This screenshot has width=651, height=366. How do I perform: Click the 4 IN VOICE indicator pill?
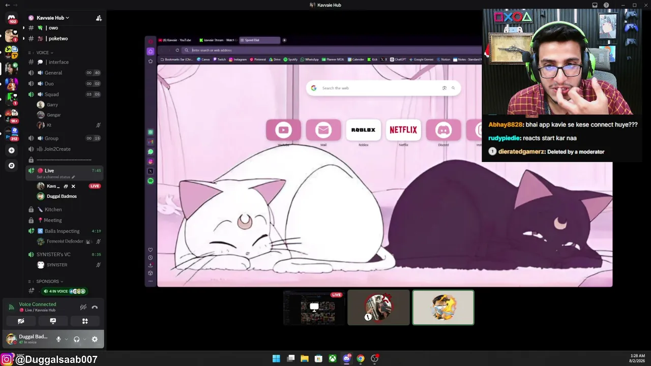click(64, 291)
